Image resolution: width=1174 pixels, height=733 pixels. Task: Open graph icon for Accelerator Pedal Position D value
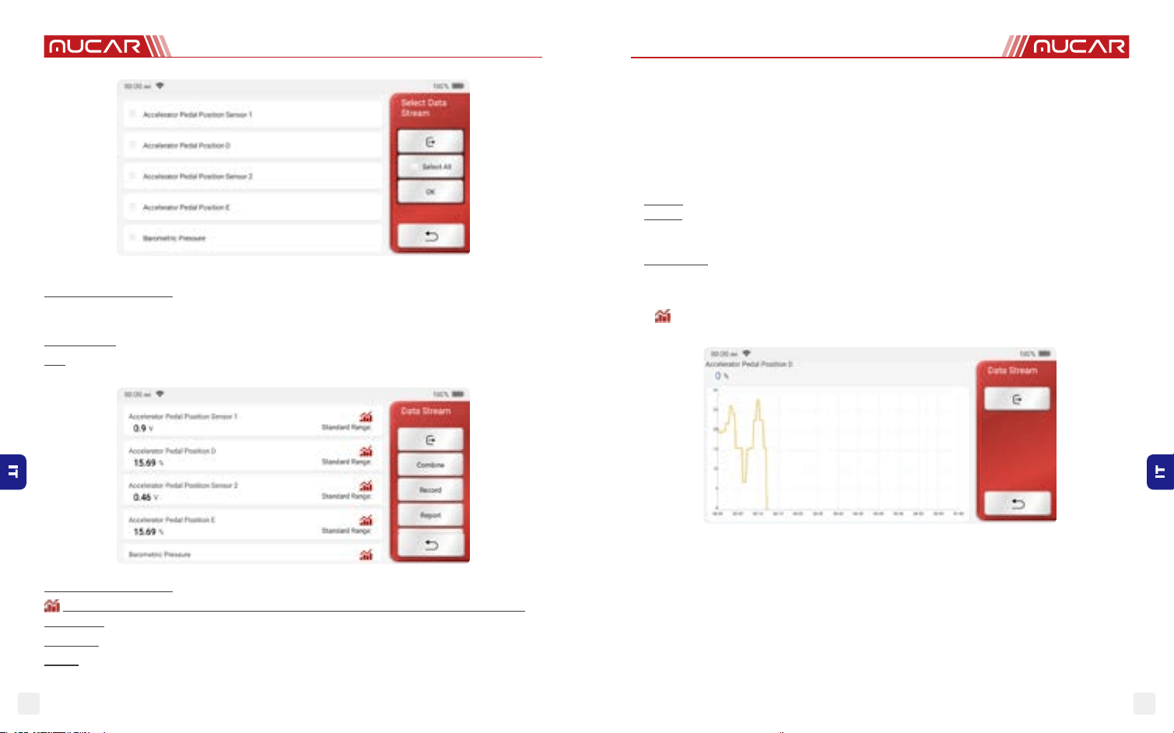(x=366, y=451)
